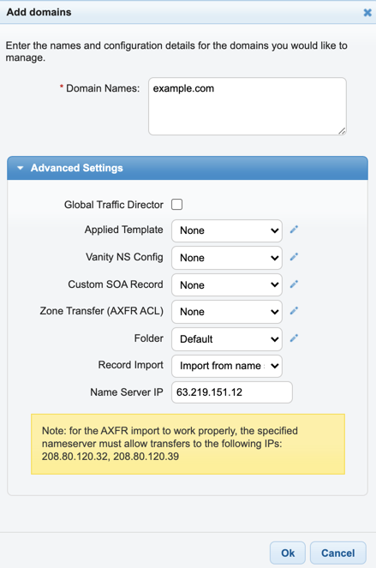This screenshot has height=568, width=376.
Task: Edit Custom SOA Record via pencil icon
Action: [294, 284]
